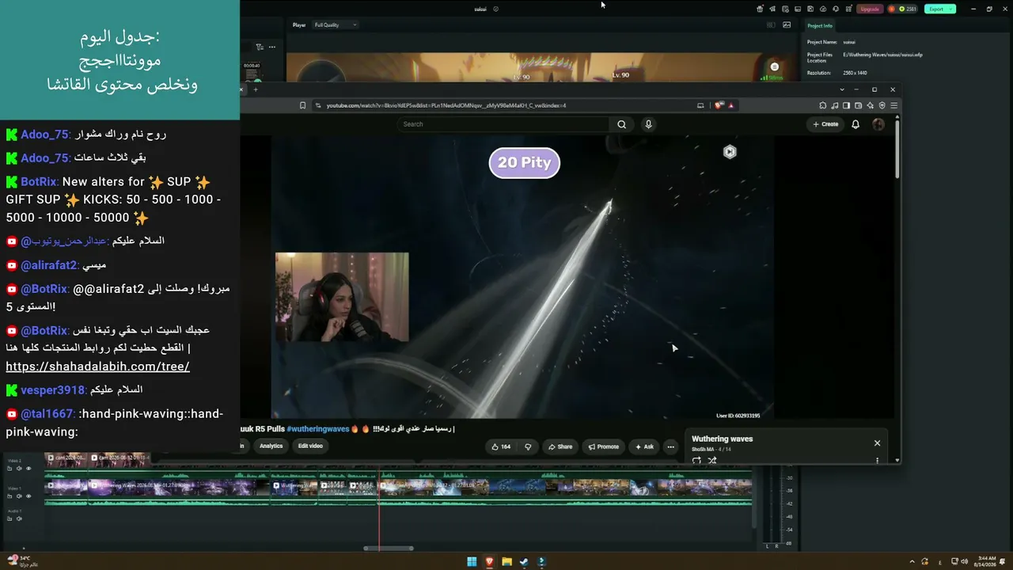
Task: Click the timeline horizontal scrollbar handle
Action: pos(389,549)
